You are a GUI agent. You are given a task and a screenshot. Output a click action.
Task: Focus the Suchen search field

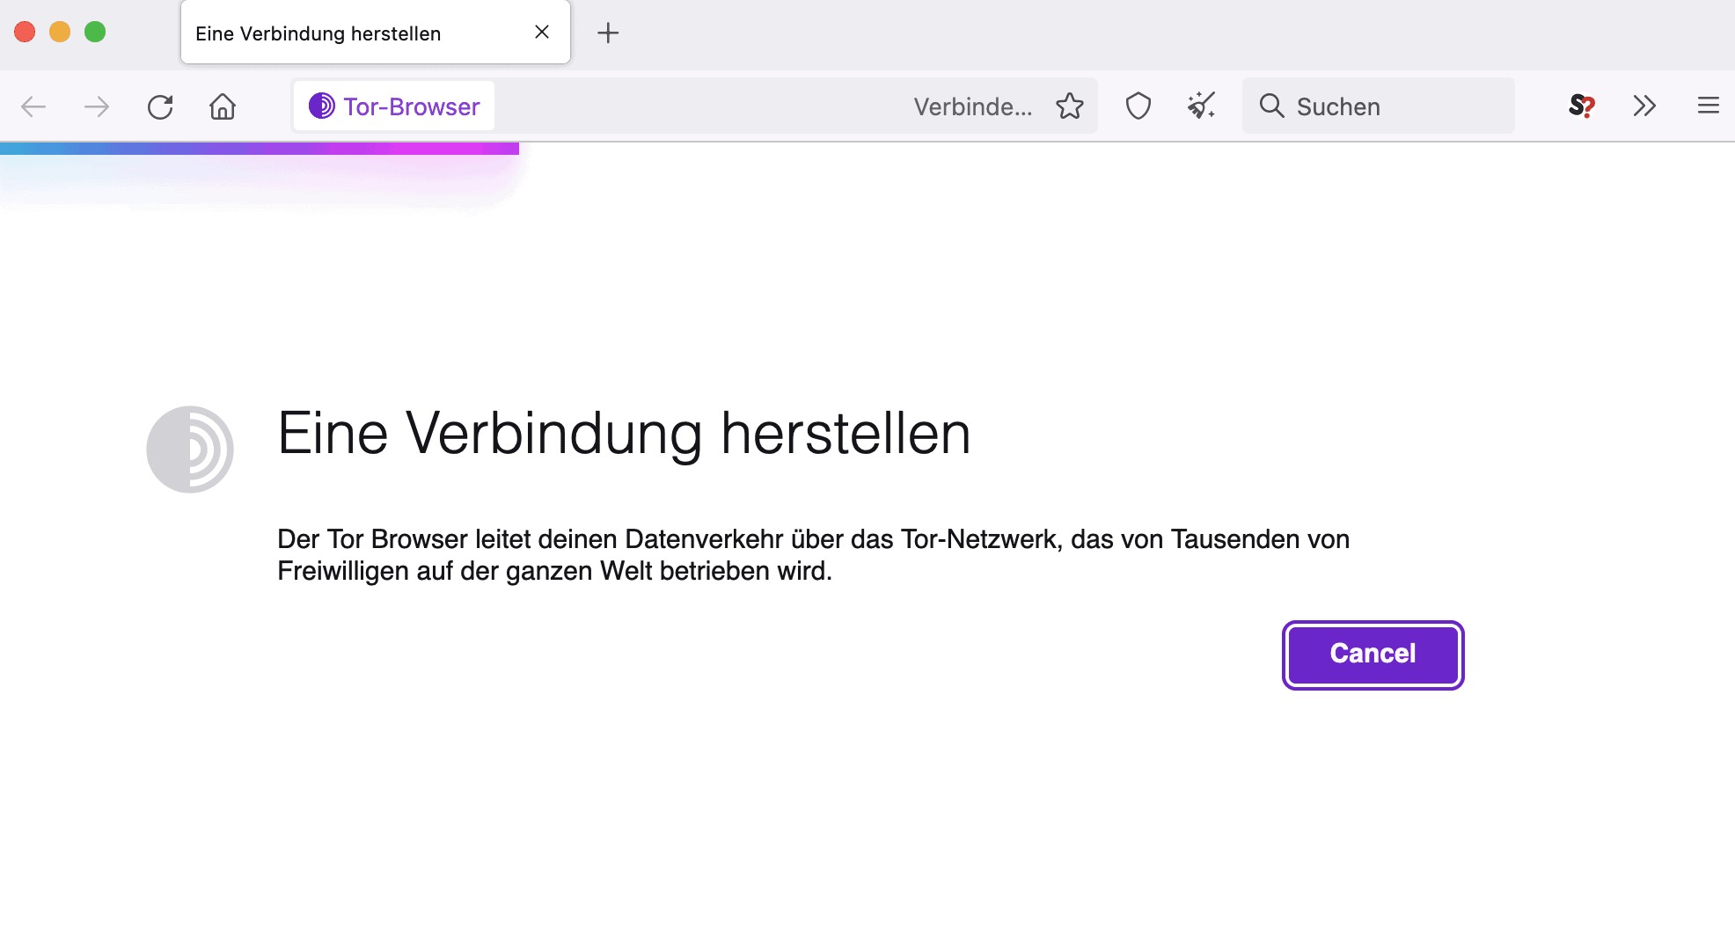pyautogui.click(x=1379, y=106)
